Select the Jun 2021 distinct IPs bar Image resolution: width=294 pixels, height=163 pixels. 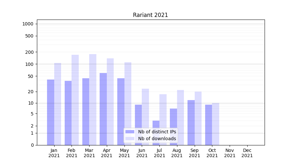tap(139, 125)
